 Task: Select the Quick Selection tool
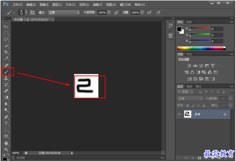click(x=6, y=46)
